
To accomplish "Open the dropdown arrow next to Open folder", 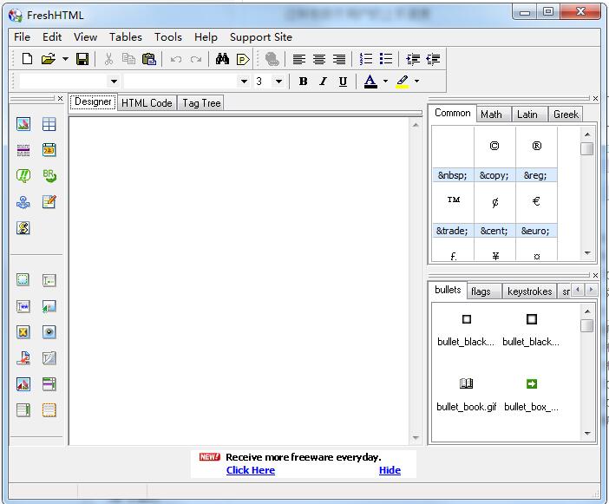I will (x=65, y=59).
